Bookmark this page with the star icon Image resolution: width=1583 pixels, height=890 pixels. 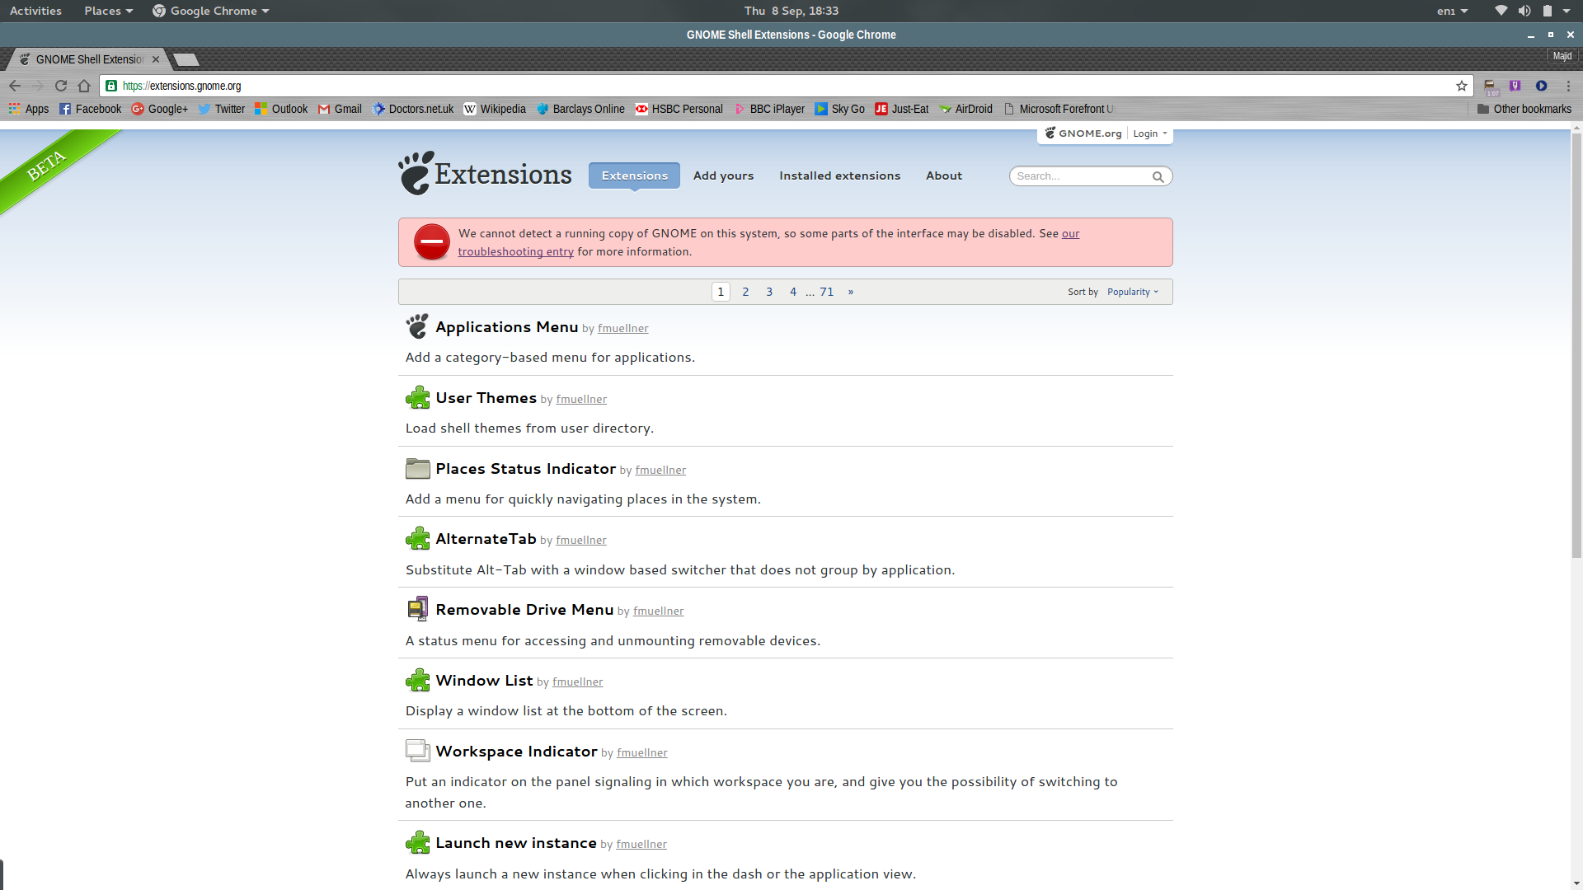pos(1462,86)
